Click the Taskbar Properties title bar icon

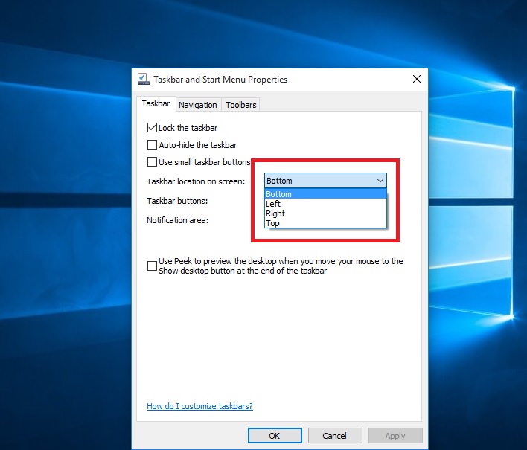point(143,80)
